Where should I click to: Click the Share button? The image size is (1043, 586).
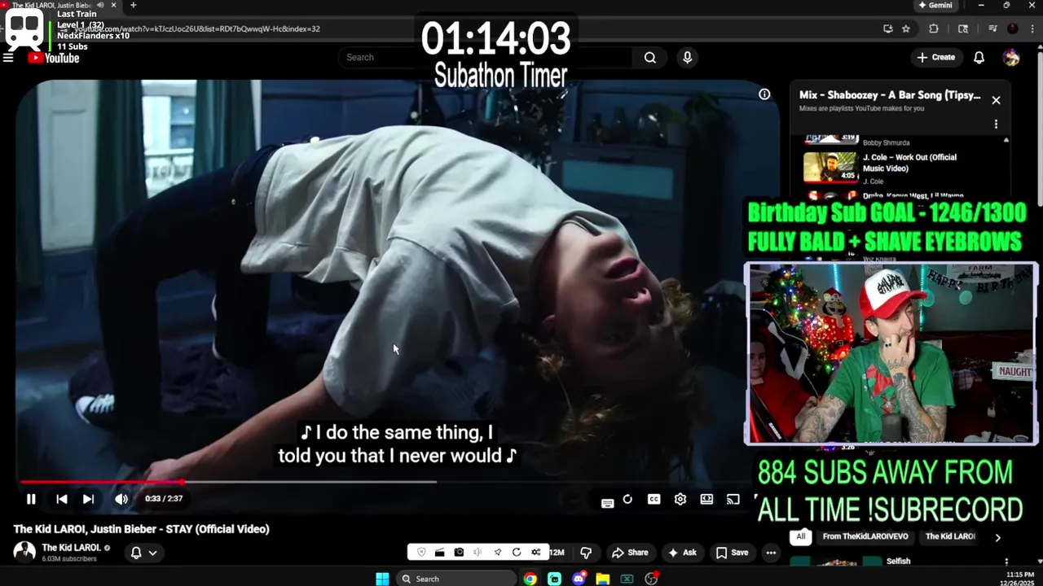tap(630, 553)
